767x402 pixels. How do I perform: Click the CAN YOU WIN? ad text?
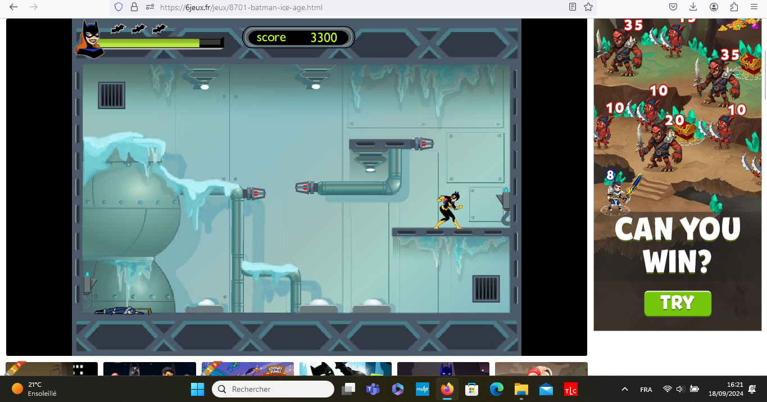[678, 245]
